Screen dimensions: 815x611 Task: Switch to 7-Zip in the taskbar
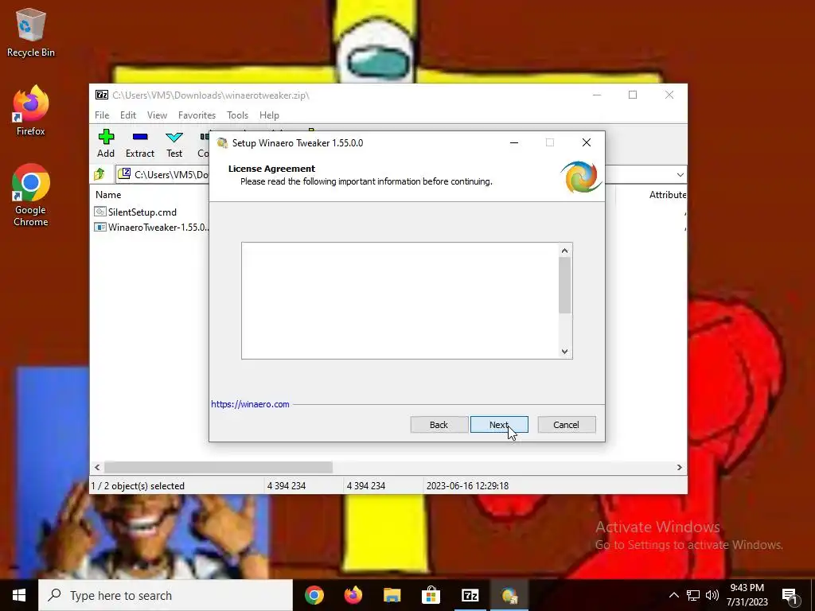pyautogui.click(x=470, y=595)
